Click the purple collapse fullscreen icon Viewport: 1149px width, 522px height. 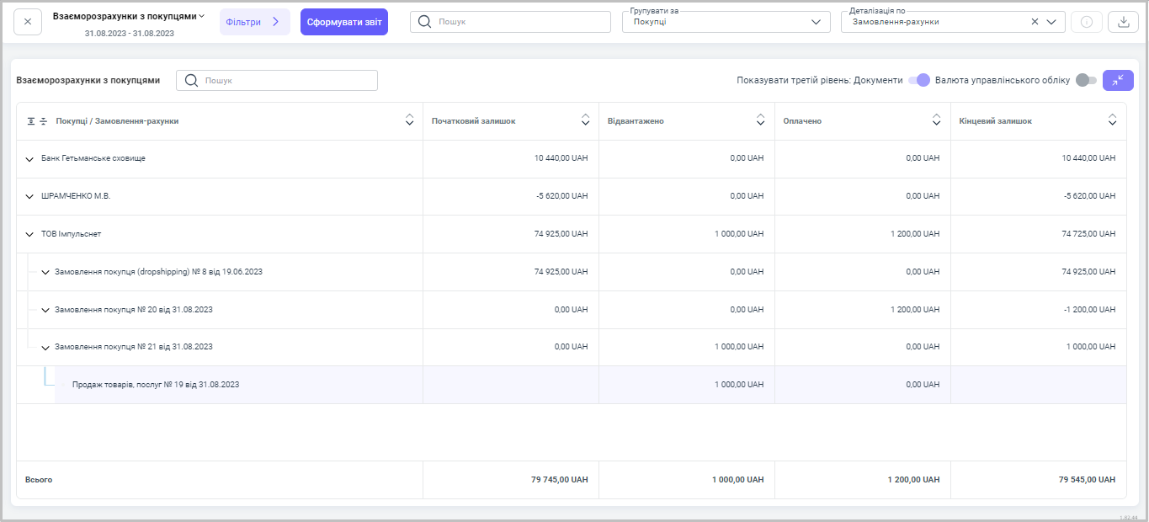[1118, 80]
